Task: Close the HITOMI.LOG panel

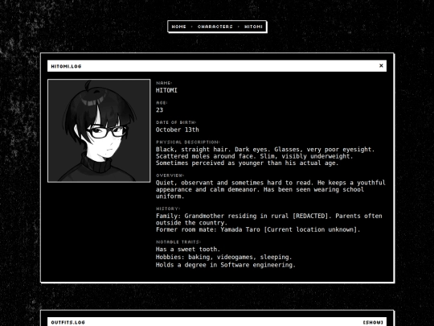Action: point(381,66)
